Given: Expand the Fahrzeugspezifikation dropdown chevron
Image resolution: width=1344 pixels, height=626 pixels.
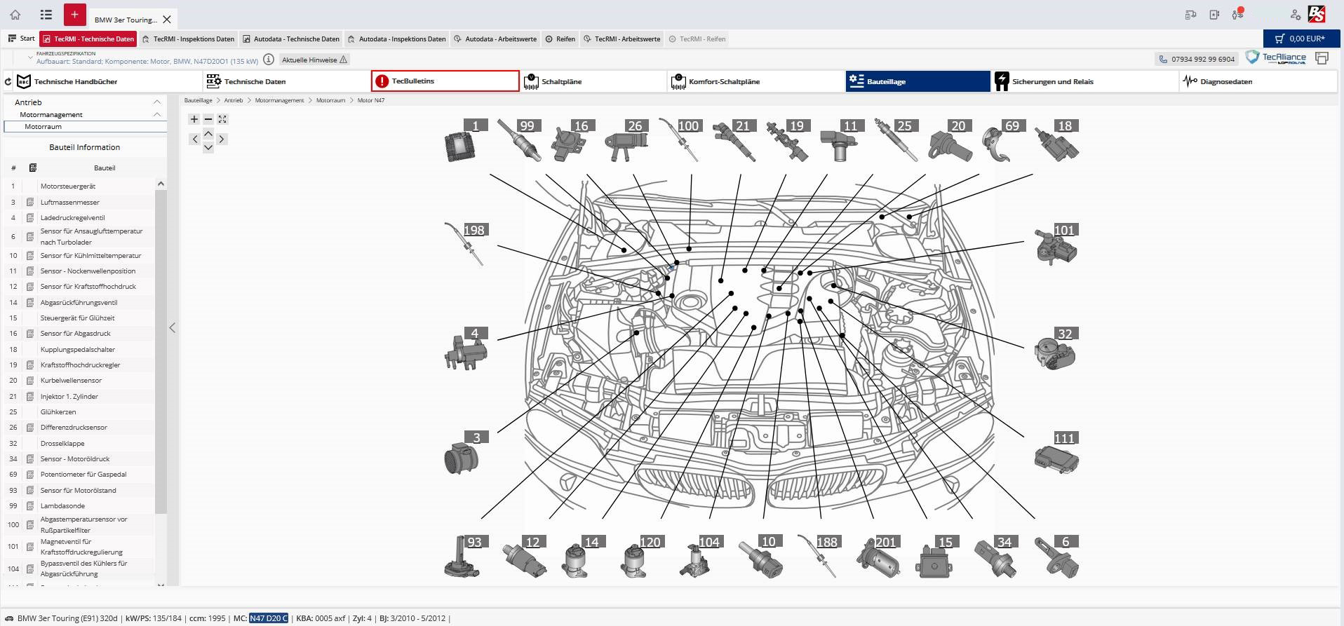Looking at the screenshot, I should click(x=30, y=57).
